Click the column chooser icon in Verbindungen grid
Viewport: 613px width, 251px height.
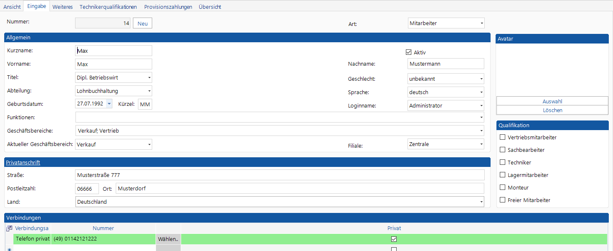coord(9,228)
